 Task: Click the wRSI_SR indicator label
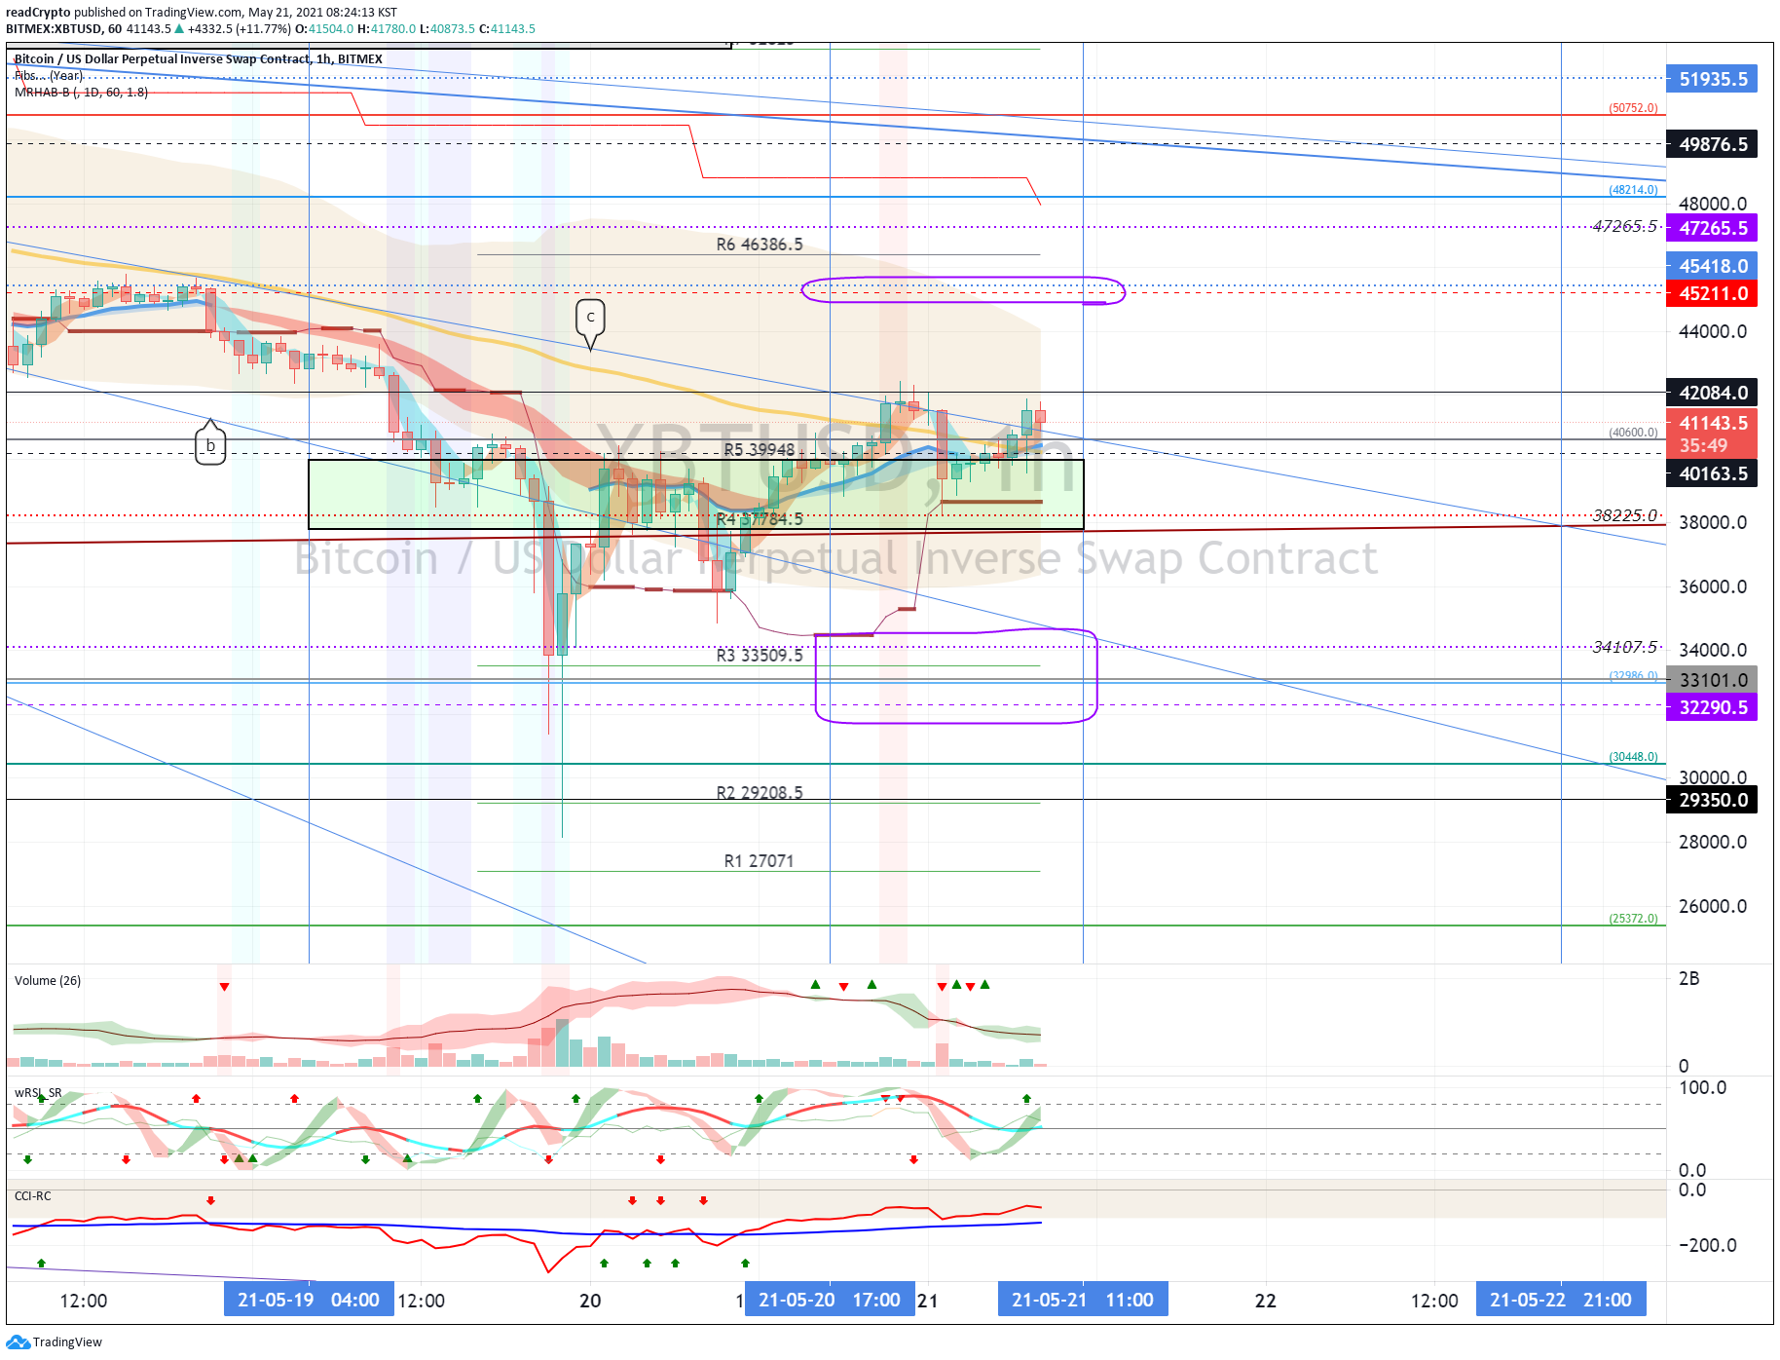38,1093
